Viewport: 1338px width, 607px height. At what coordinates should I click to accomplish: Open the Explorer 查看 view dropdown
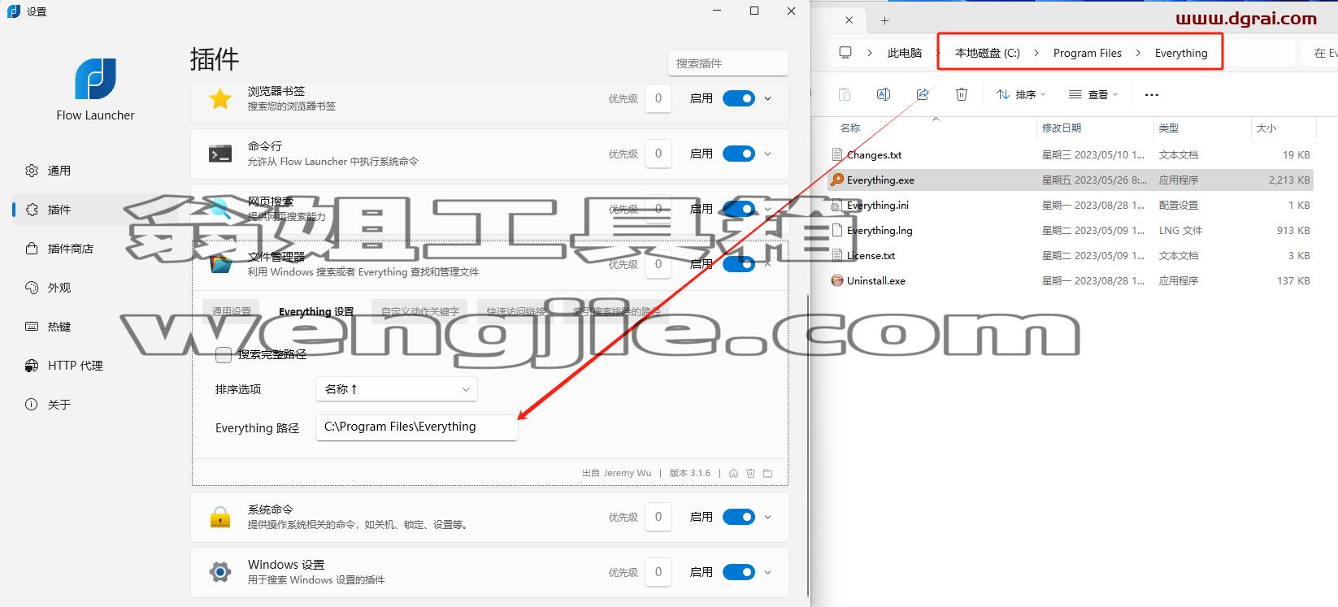coord(1093,94)
